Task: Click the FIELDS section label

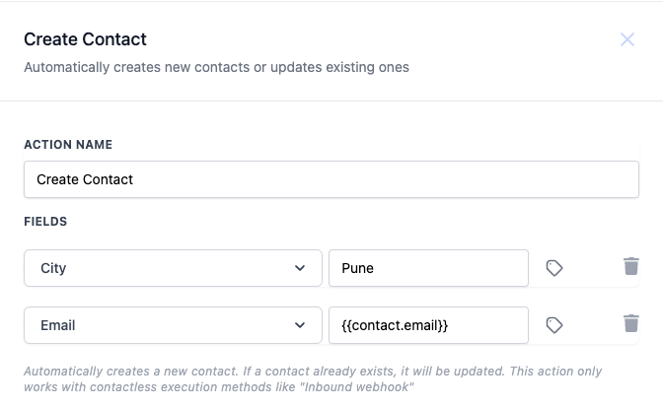Action: pyautogui.click(x=45, y=222)
